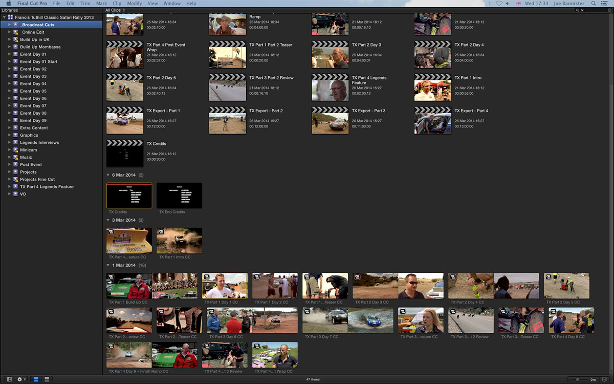This screenshot has width=614, height=384.
Task: Click the Event Day 06 star icon
Action: pos(16,98)
